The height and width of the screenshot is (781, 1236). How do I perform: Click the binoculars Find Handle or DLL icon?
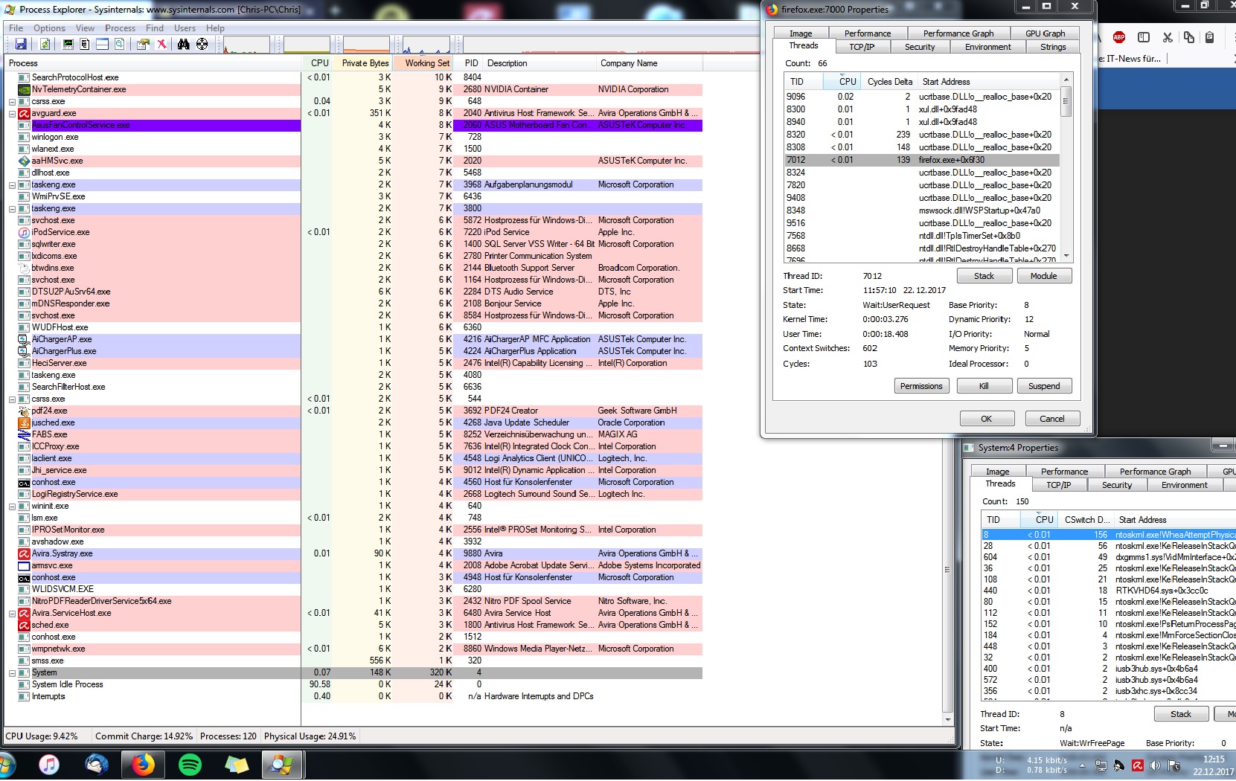click(184, 45)
